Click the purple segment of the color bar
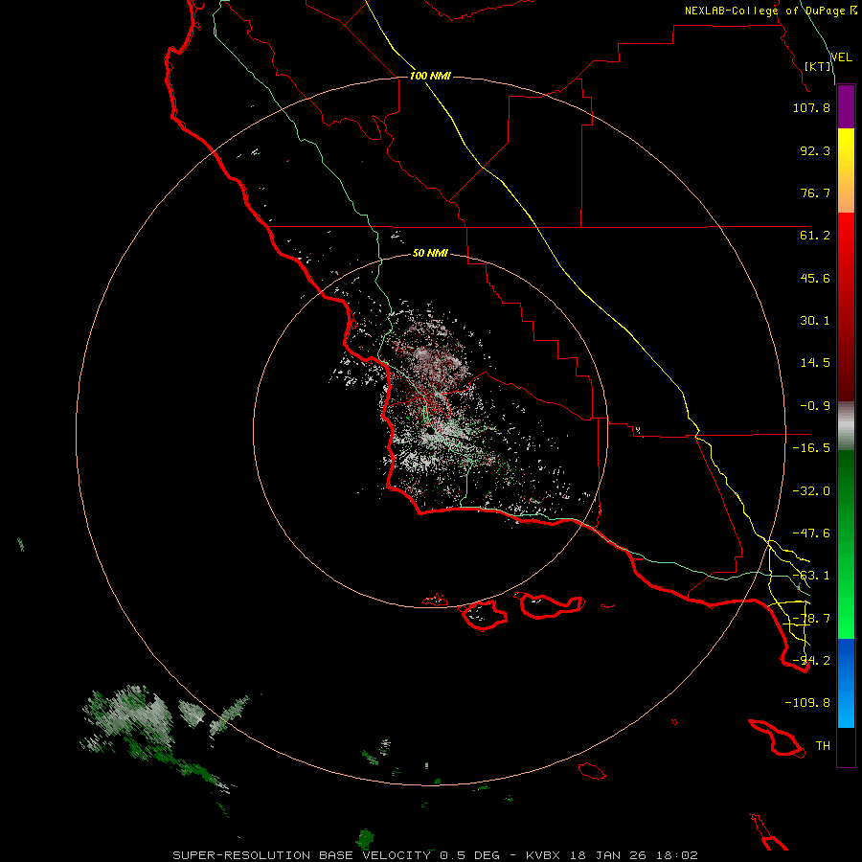The width and height of the screenshot is (862, 862). [x=846, y=107]
